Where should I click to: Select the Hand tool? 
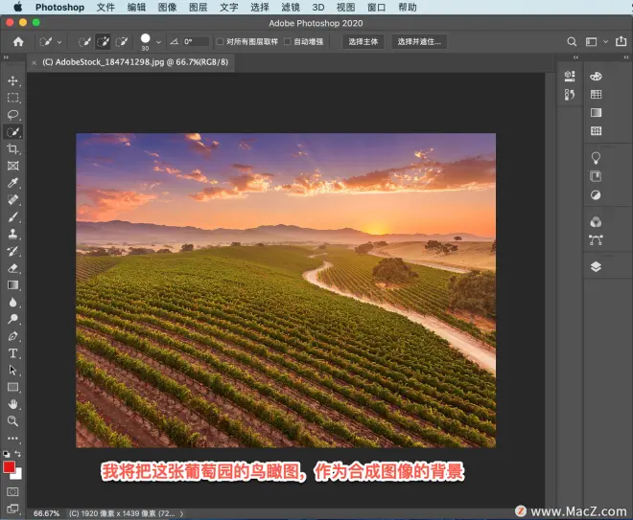(12, 404)
